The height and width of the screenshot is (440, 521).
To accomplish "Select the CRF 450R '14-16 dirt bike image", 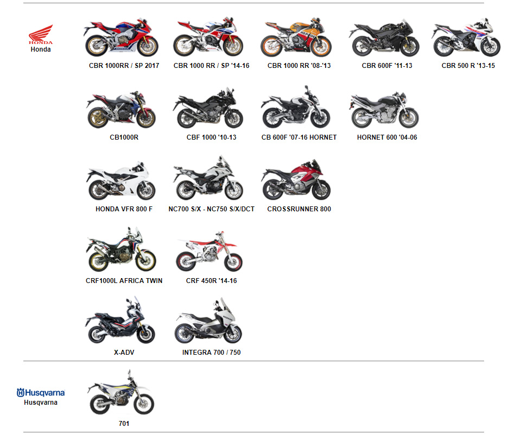I will coord(208,251).
